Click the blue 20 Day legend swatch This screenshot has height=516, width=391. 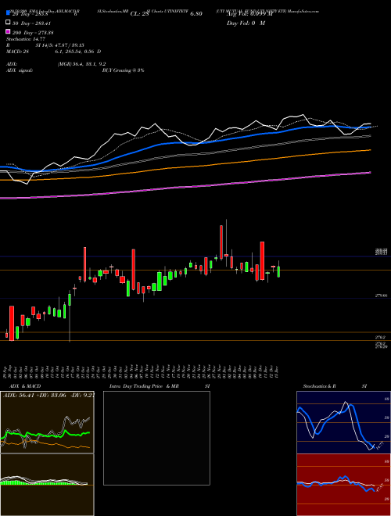pyautogui.click(x=8, y=13)
